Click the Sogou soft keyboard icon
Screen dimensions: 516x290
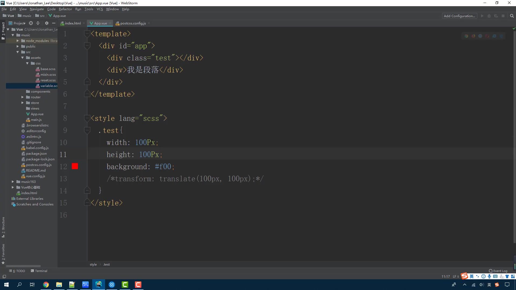(495, 276)
